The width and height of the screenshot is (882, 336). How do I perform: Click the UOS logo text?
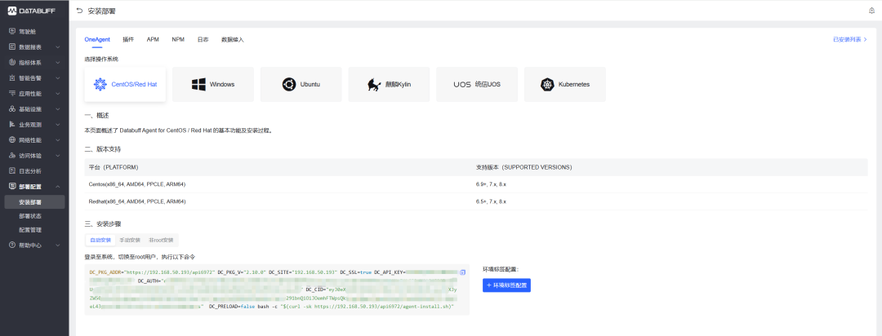pos(461,84)
